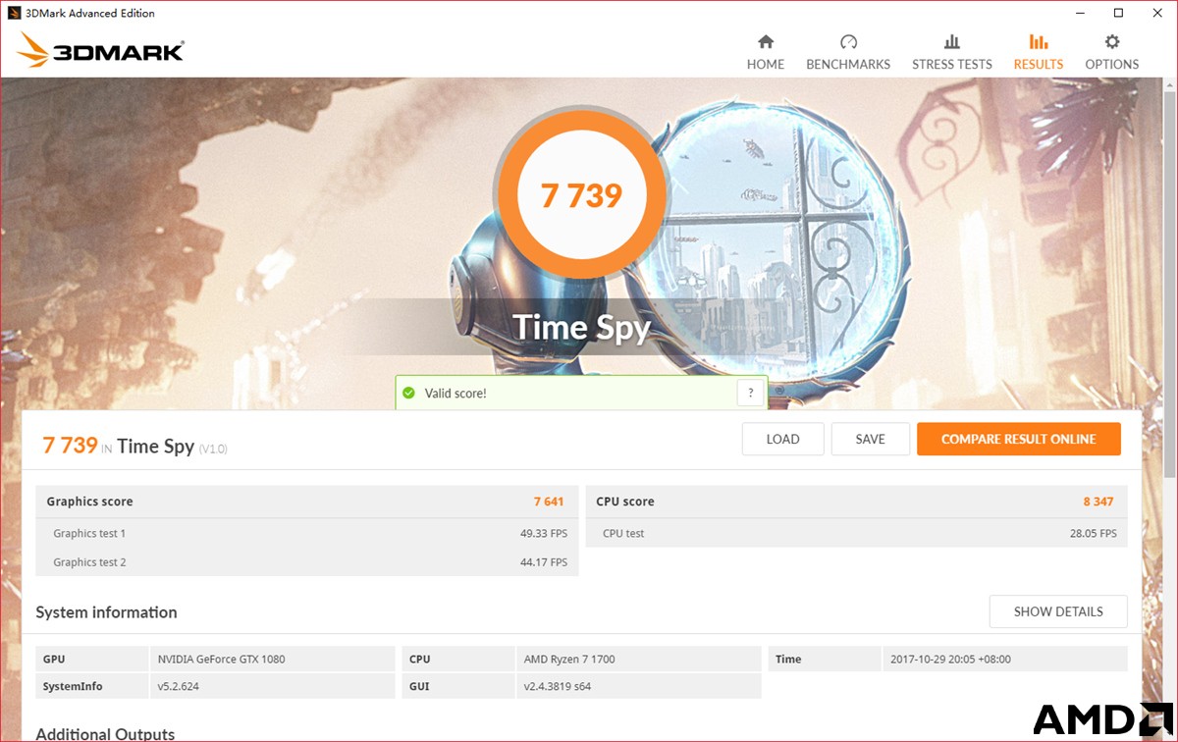Click the 3DMark logo

point(101,50)
